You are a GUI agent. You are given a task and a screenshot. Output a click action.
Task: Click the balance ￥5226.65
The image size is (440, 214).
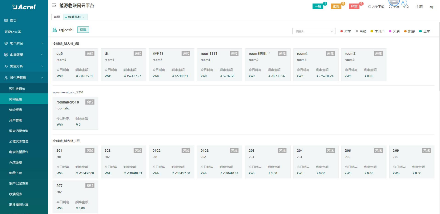point(227,76)
